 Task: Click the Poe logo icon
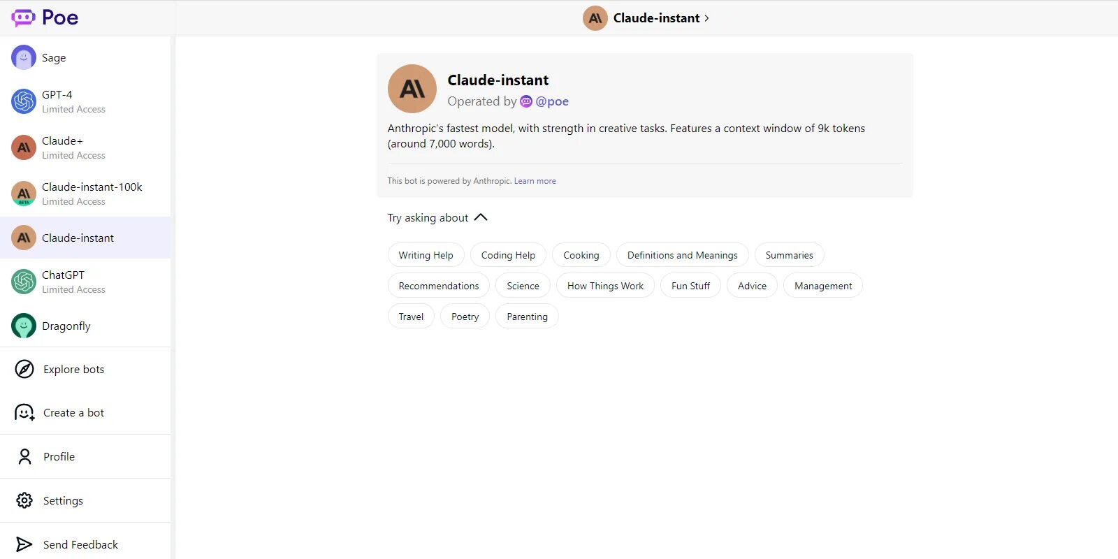click(23, 18)
